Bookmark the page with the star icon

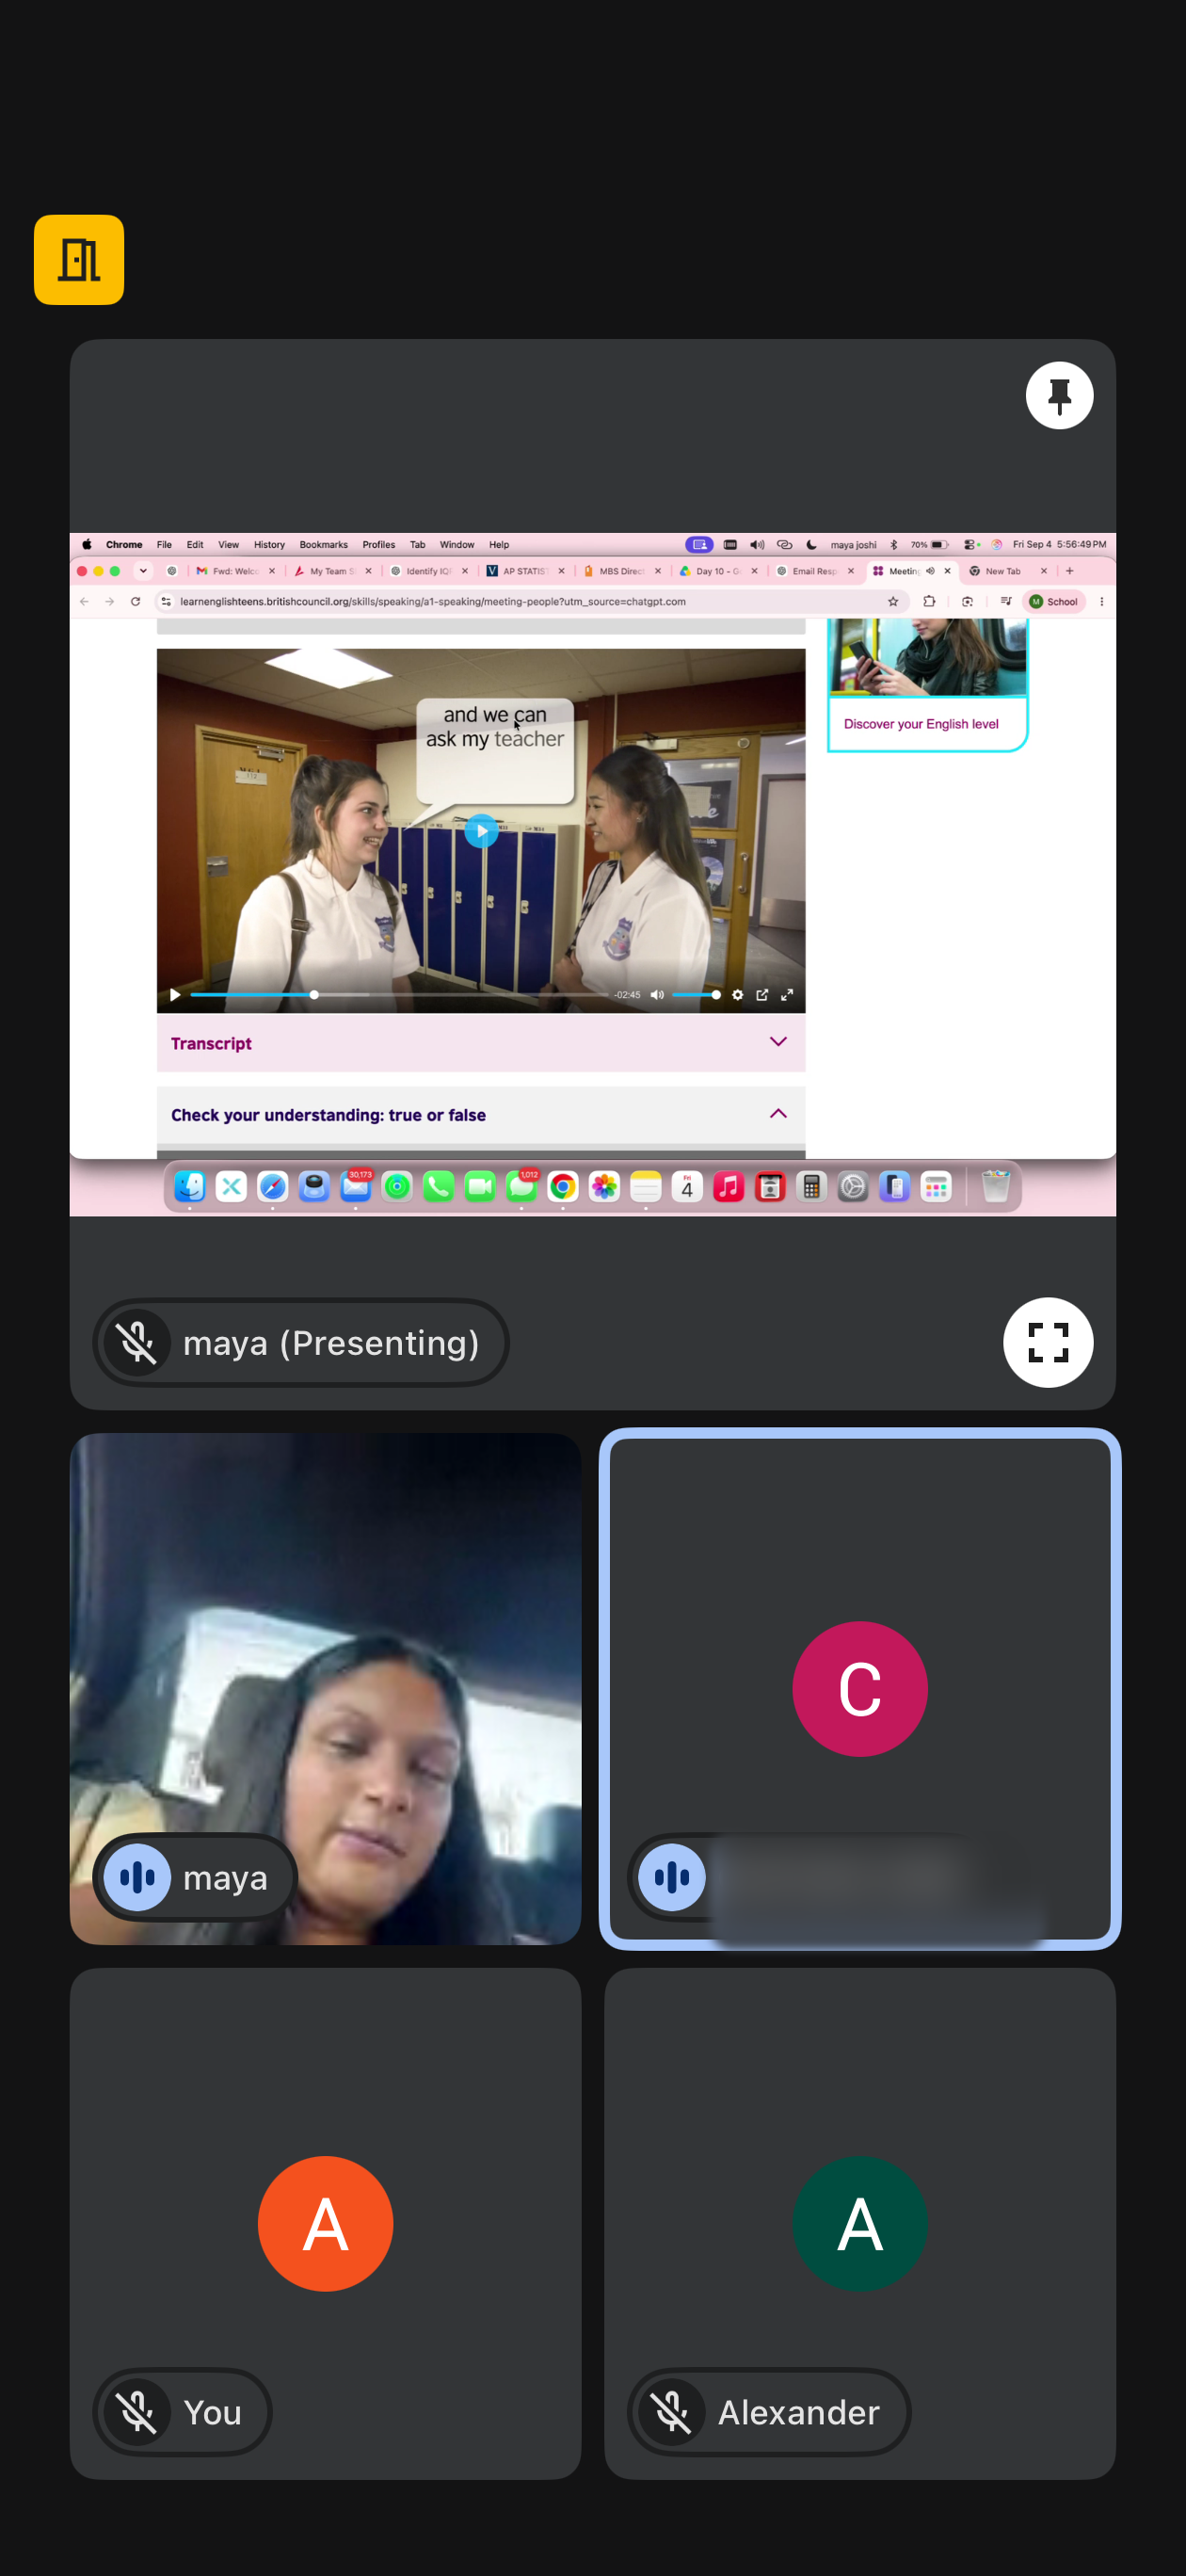(893, 602)
